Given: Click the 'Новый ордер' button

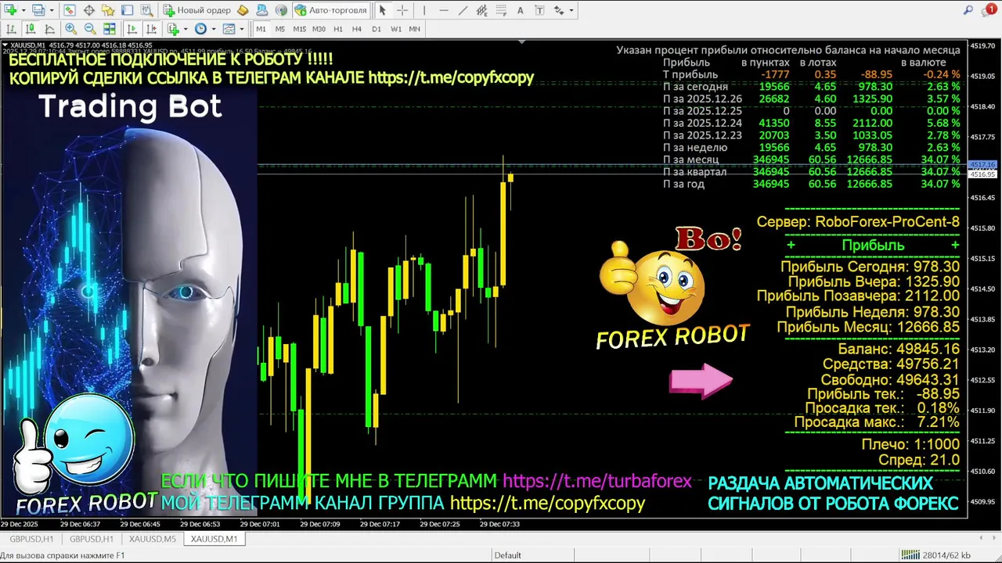Looking at the screenshot, I should coord(196,10).
